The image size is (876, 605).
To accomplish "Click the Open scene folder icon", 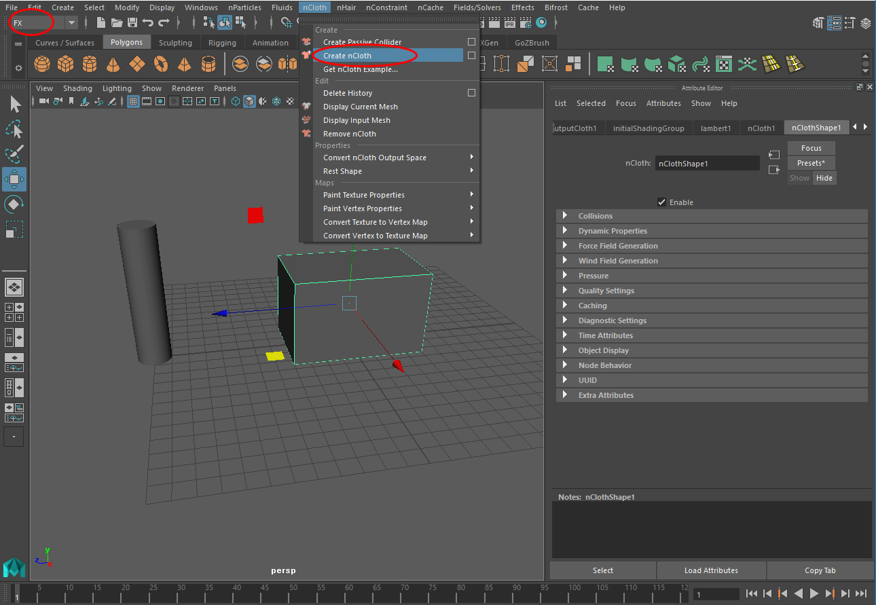I will 117,22.
